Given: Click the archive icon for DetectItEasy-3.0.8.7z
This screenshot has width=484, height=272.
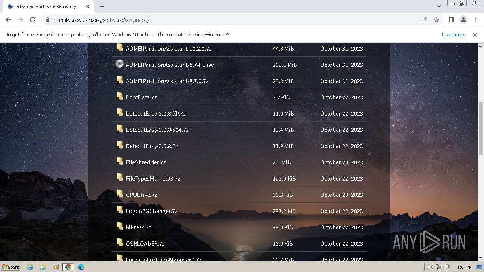Looking at the screenshot, I should click(119, 145).
